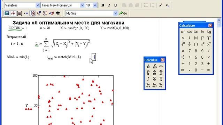This screenshot has height=125, width=223.
Task: Open the Evaluation (x=) toolbar button
Action: (x=26, y=13)
